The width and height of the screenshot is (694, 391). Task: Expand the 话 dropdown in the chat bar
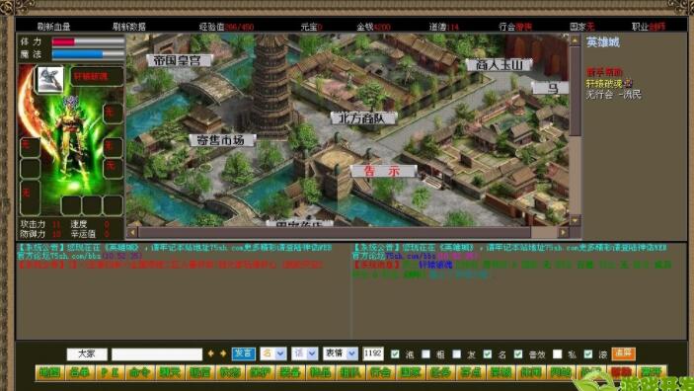[304, 353]
